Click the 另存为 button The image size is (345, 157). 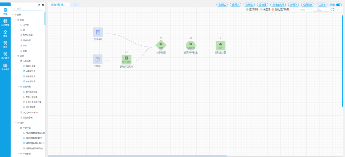tap(308, 5)
